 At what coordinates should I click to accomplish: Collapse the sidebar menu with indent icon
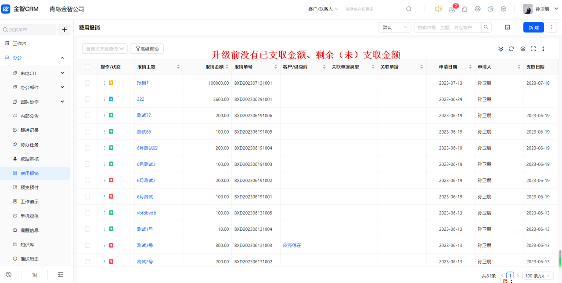point(61,275)
